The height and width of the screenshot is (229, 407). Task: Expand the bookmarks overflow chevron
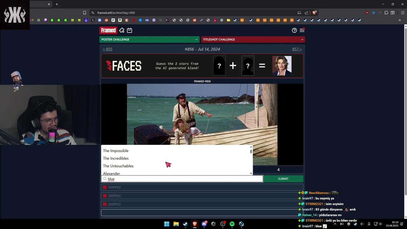[x=400, y=20]
